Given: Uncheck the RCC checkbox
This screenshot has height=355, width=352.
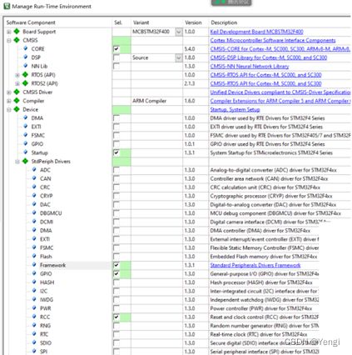Looking at the screenshot, I should tap(117, 317).
